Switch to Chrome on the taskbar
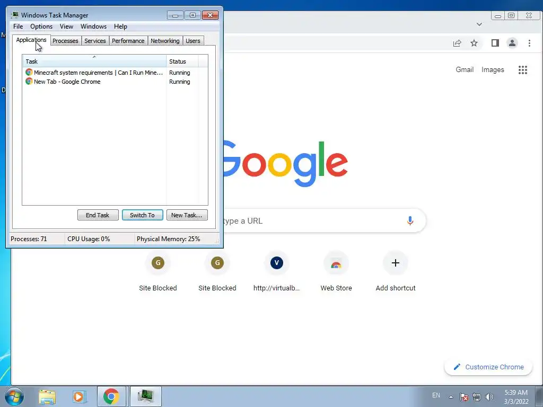 111,396
